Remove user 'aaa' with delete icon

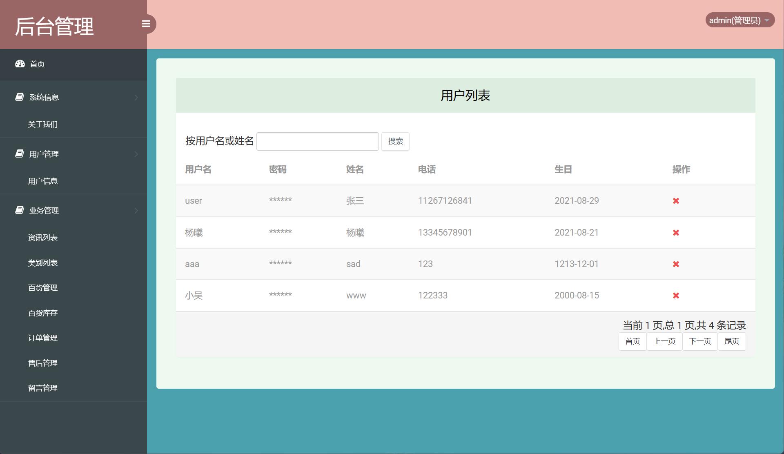point(676,264)
